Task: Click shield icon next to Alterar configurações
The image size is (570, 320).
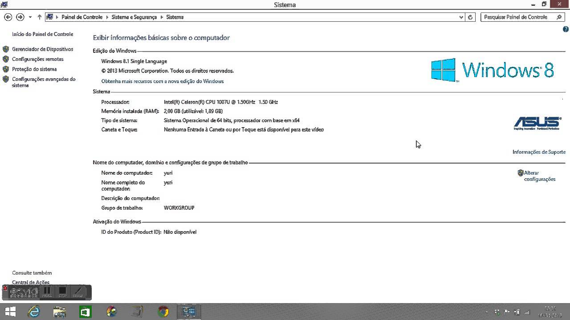Action: coord(521,173)
